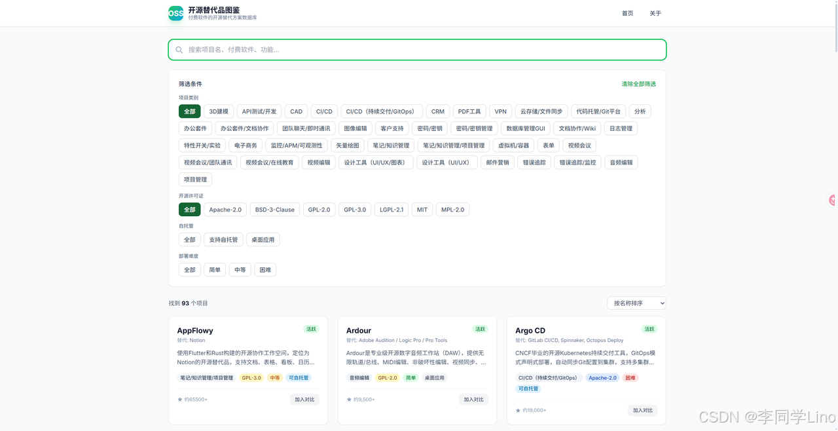Filter by 3D建模 category
This screenshot has width=838, height=431.
point(219,111)
